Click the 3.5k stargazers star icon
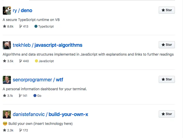The width and height of the screenshot is (183, 138). 4,61
